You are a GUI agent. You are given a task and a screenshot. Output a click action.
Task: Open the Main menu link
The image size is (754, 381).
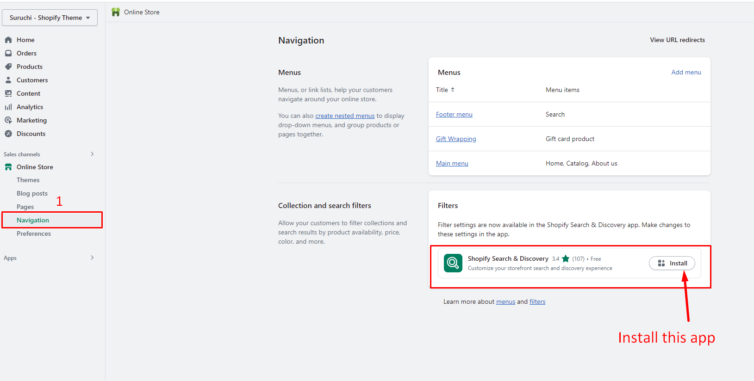pos(452,163)
